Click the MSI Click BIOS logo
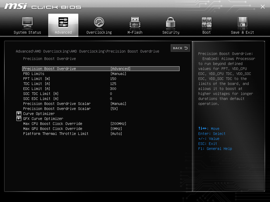The height and width of the screenshot is (202, 270). click(43, 6)
